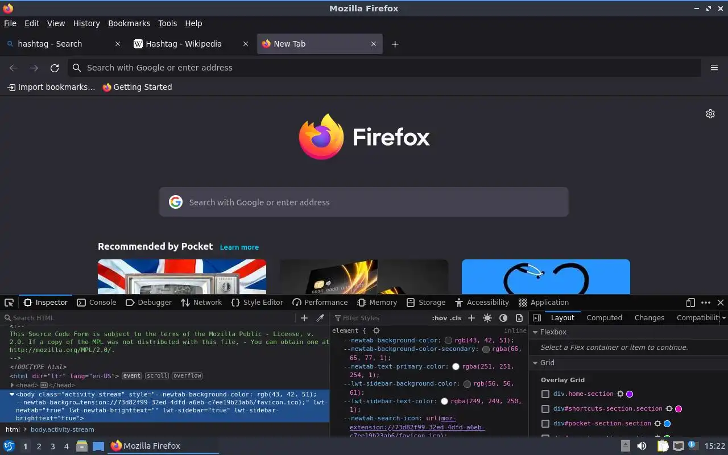Viewport: 728px width, 455px height.
Task: Open the Getting Started bookmark
Action: tap(137, 87)
